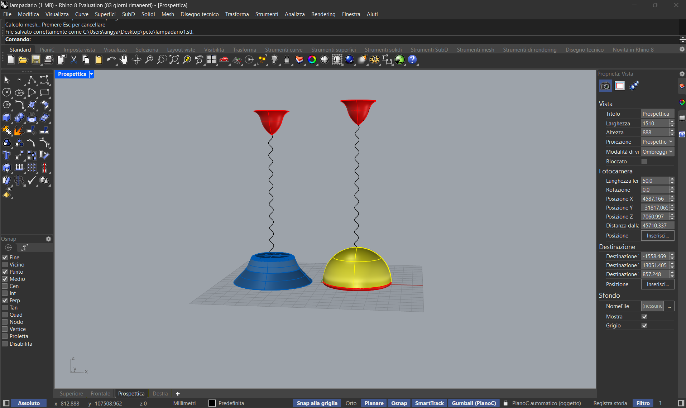Choose the Circle drawing tool
Viewport: 686px width, 408px height.
pos(6,92)
